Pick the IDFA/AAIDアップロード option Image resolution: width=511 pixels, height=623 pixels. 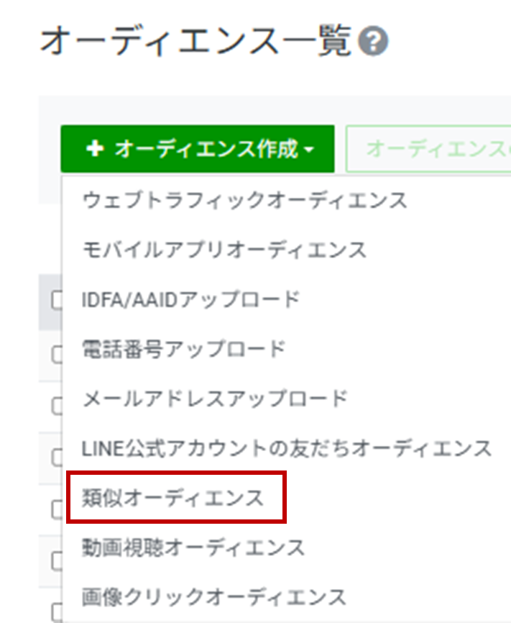tap(191, 299)
